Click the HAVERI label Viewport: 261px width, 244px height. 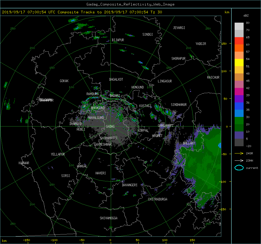pyautogui.click(x=101, y=173)
